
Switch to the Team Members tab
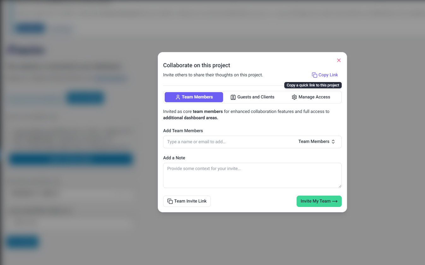[x=194, y=97]
